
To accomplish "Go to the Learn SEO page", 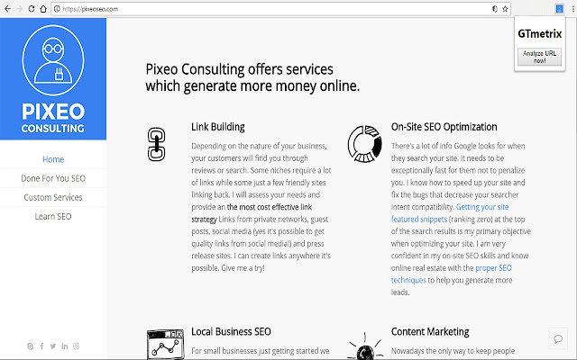I will [x=53, y=216].
